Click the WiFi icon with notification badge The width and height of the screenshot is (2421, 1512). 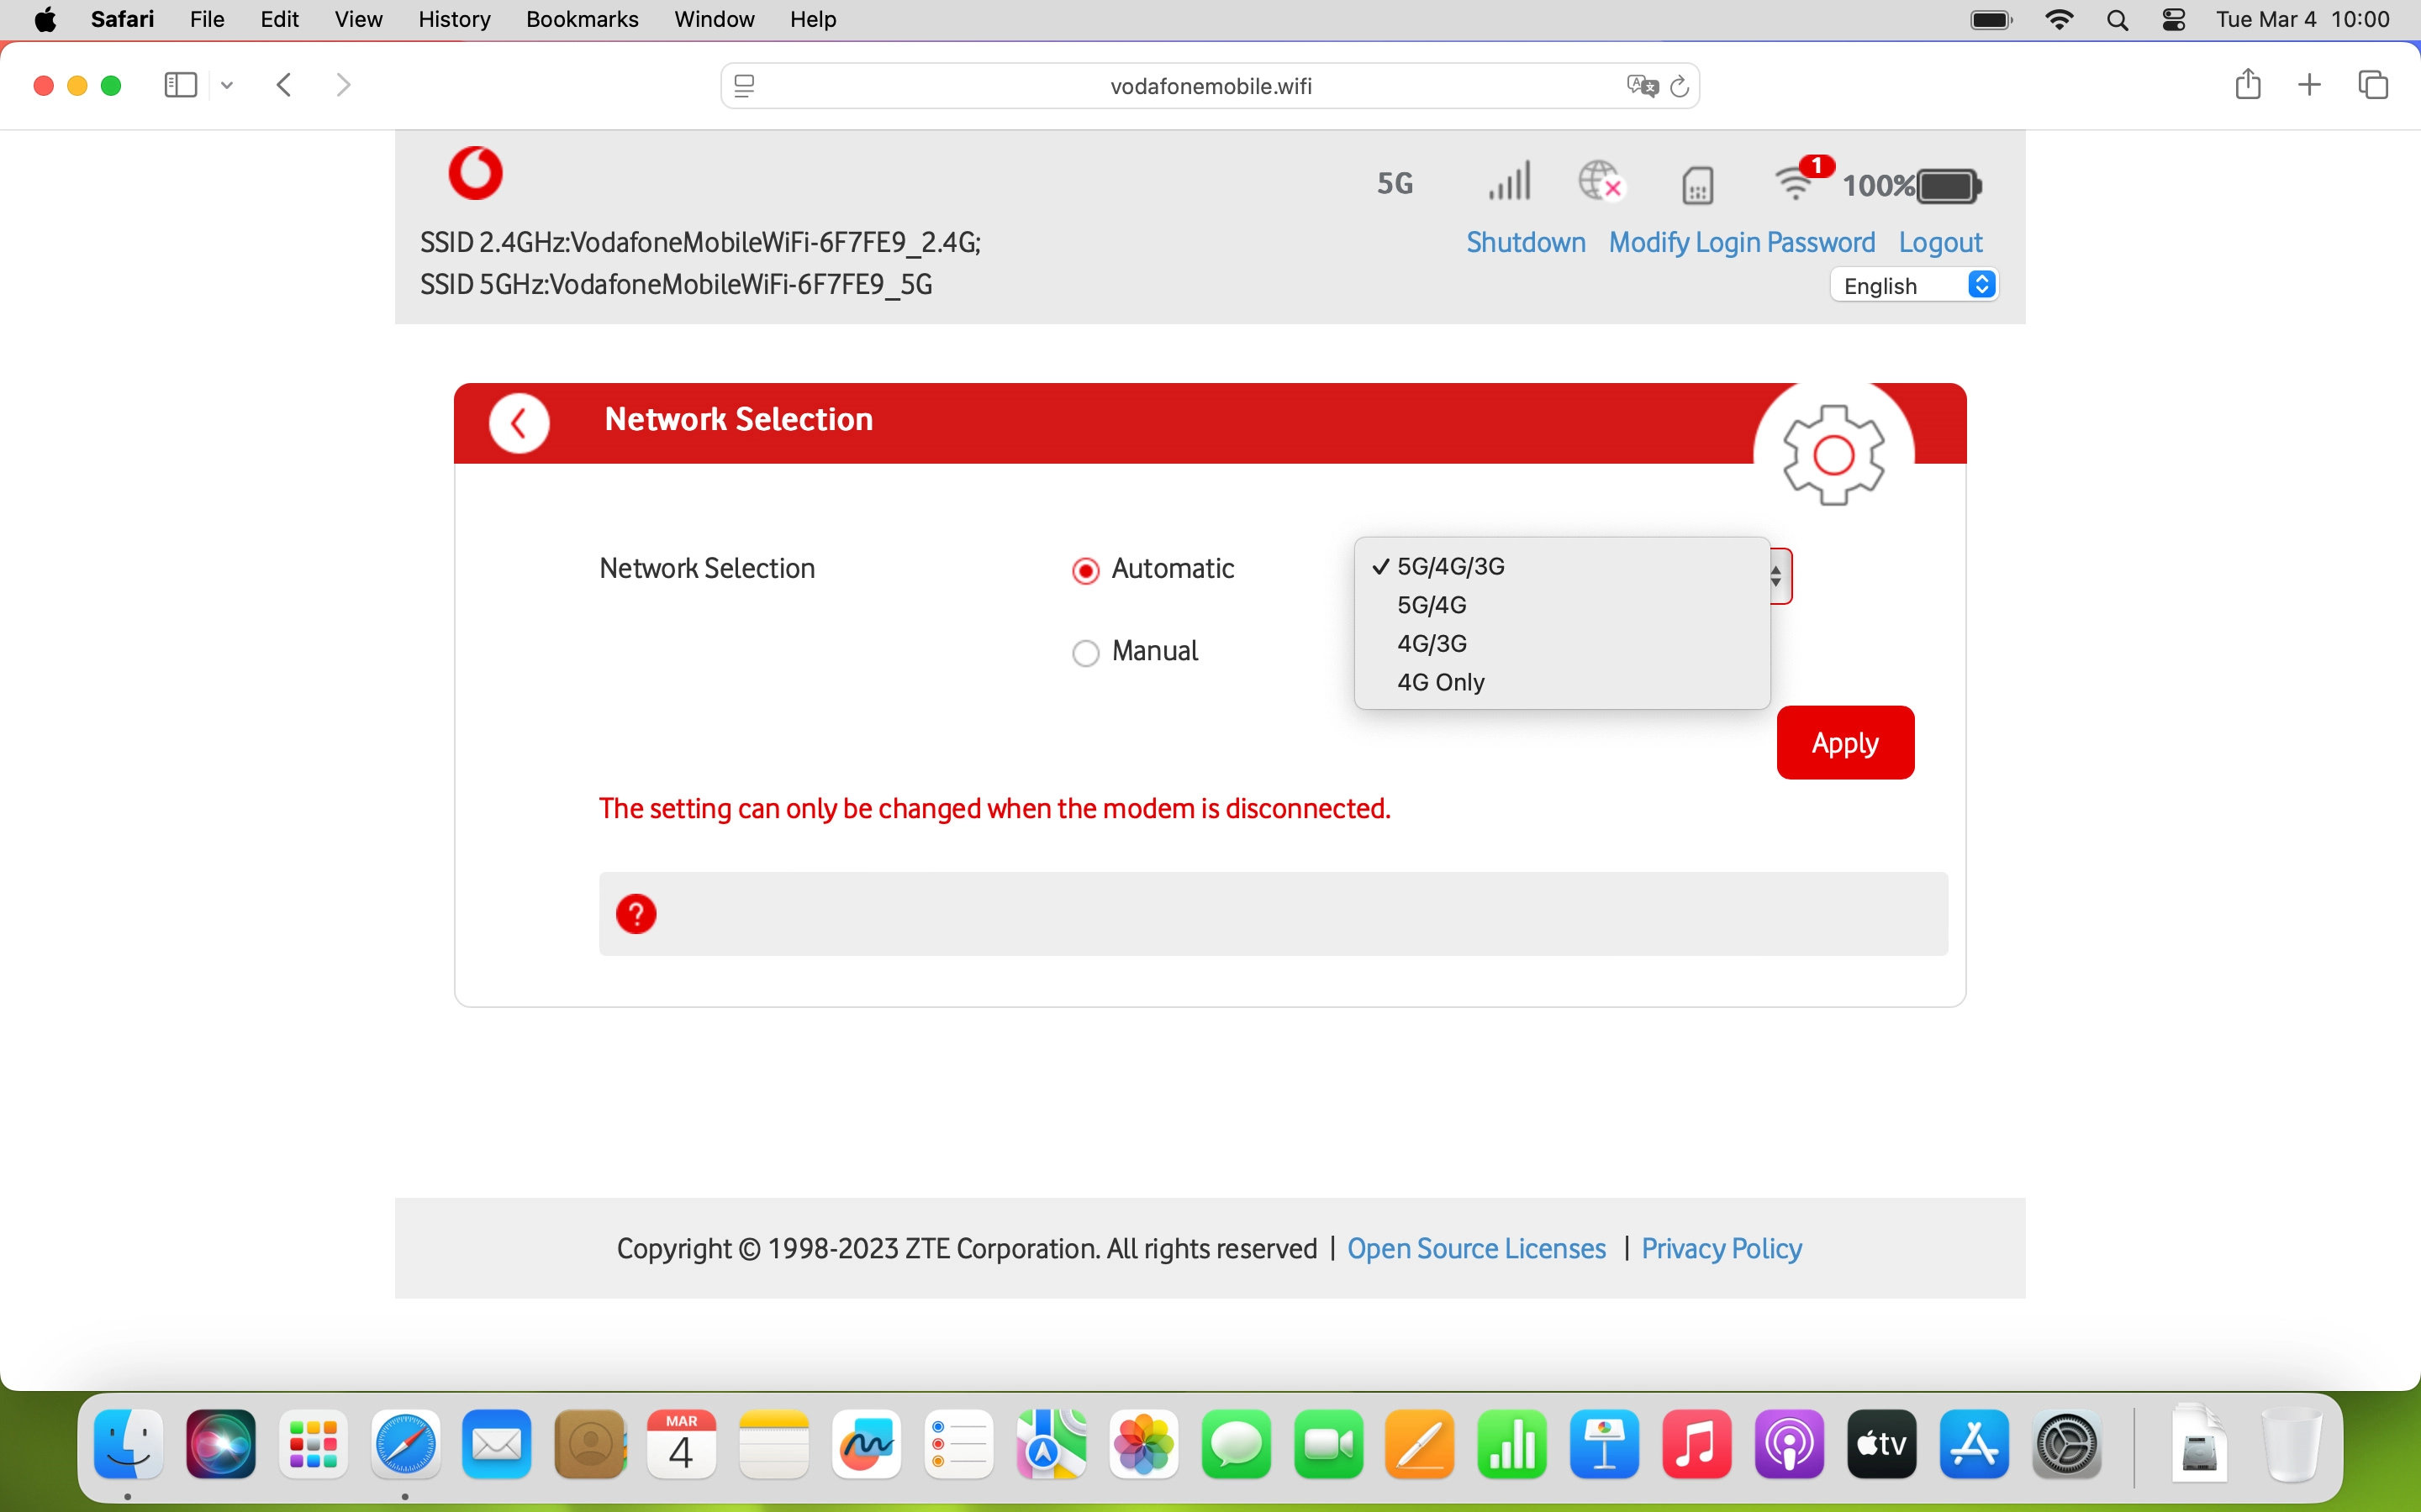[1798, 184]
